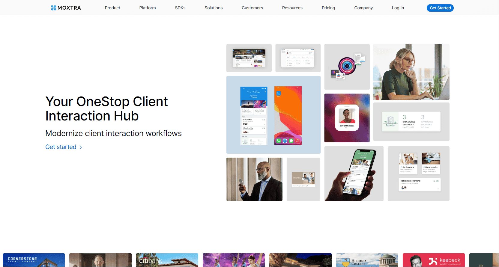Click 'Modernize client interaction workflows' text

[x=113, y=133]
